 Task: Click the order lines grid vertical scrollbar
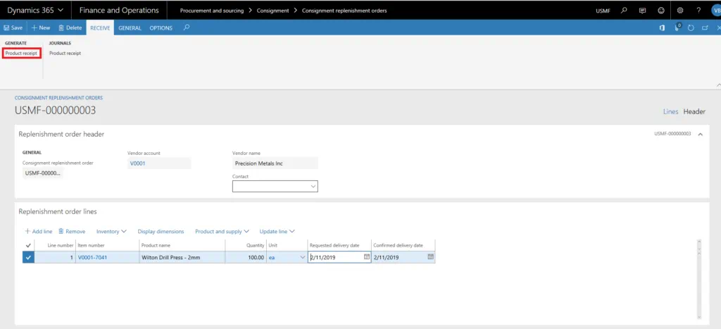click(699, 279)
